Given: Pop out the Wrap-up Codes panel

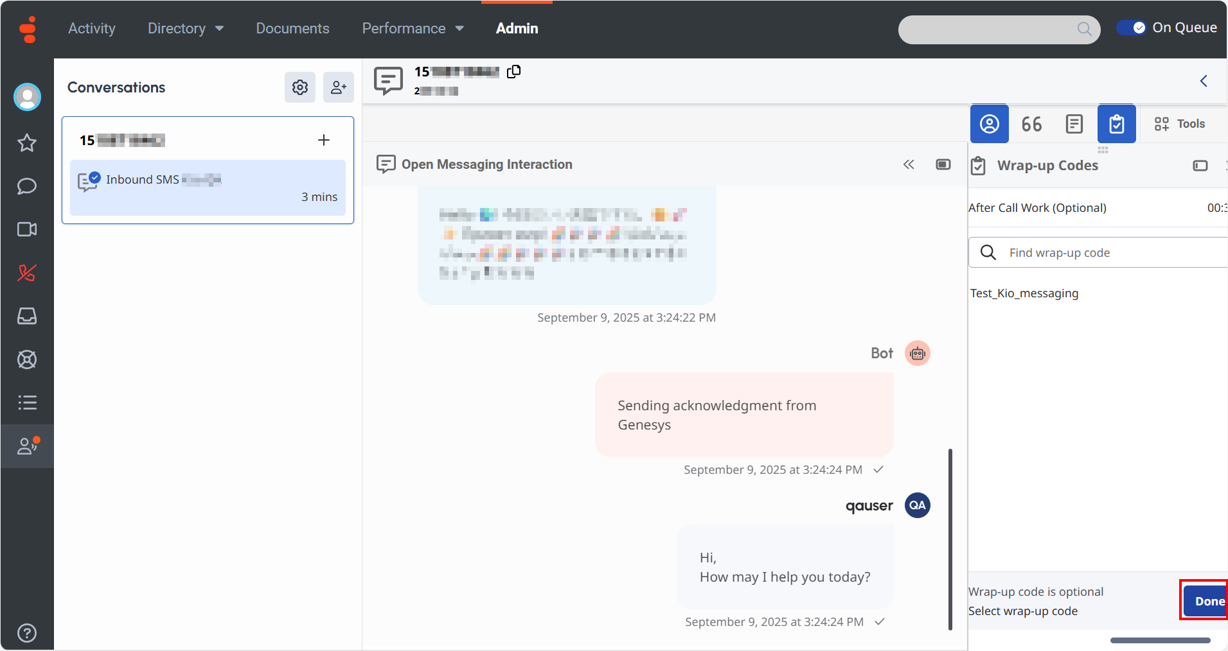Looking at the screenshot, I should click(x=1200, y=166).
